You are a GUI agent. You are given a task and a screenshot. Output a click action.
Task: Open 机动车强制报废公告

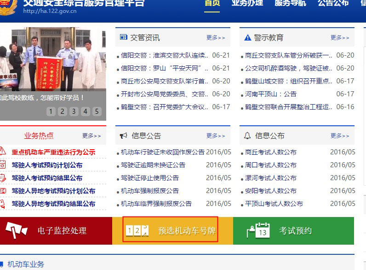[x=149, y=191]
